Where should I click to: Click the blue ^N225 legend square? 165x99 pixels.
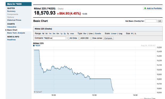(34, 46)
